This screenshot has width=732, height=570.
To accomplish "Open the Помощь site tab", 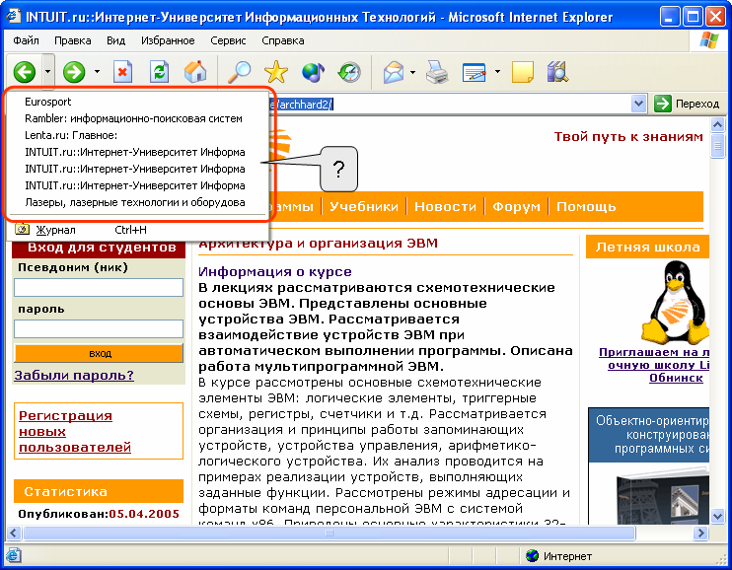I will (x=586, y=206).
